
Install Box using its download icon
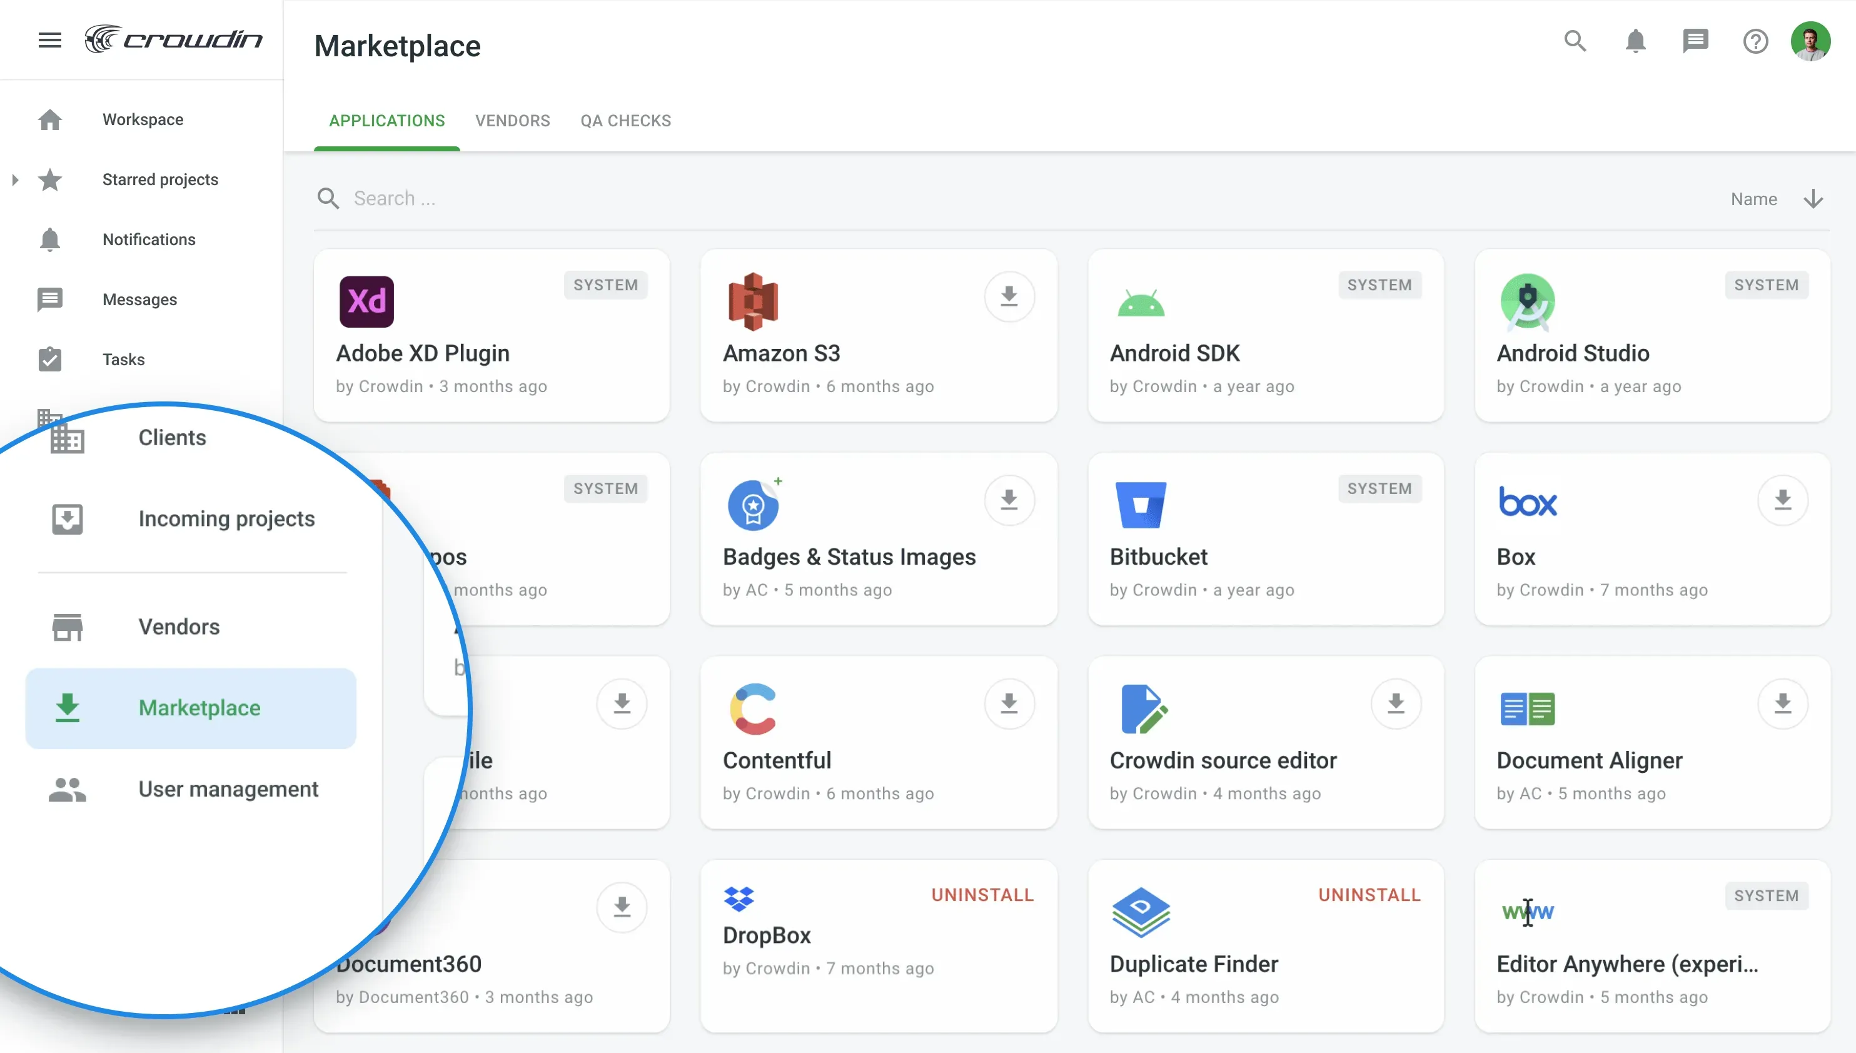[x=1782, y=500]
